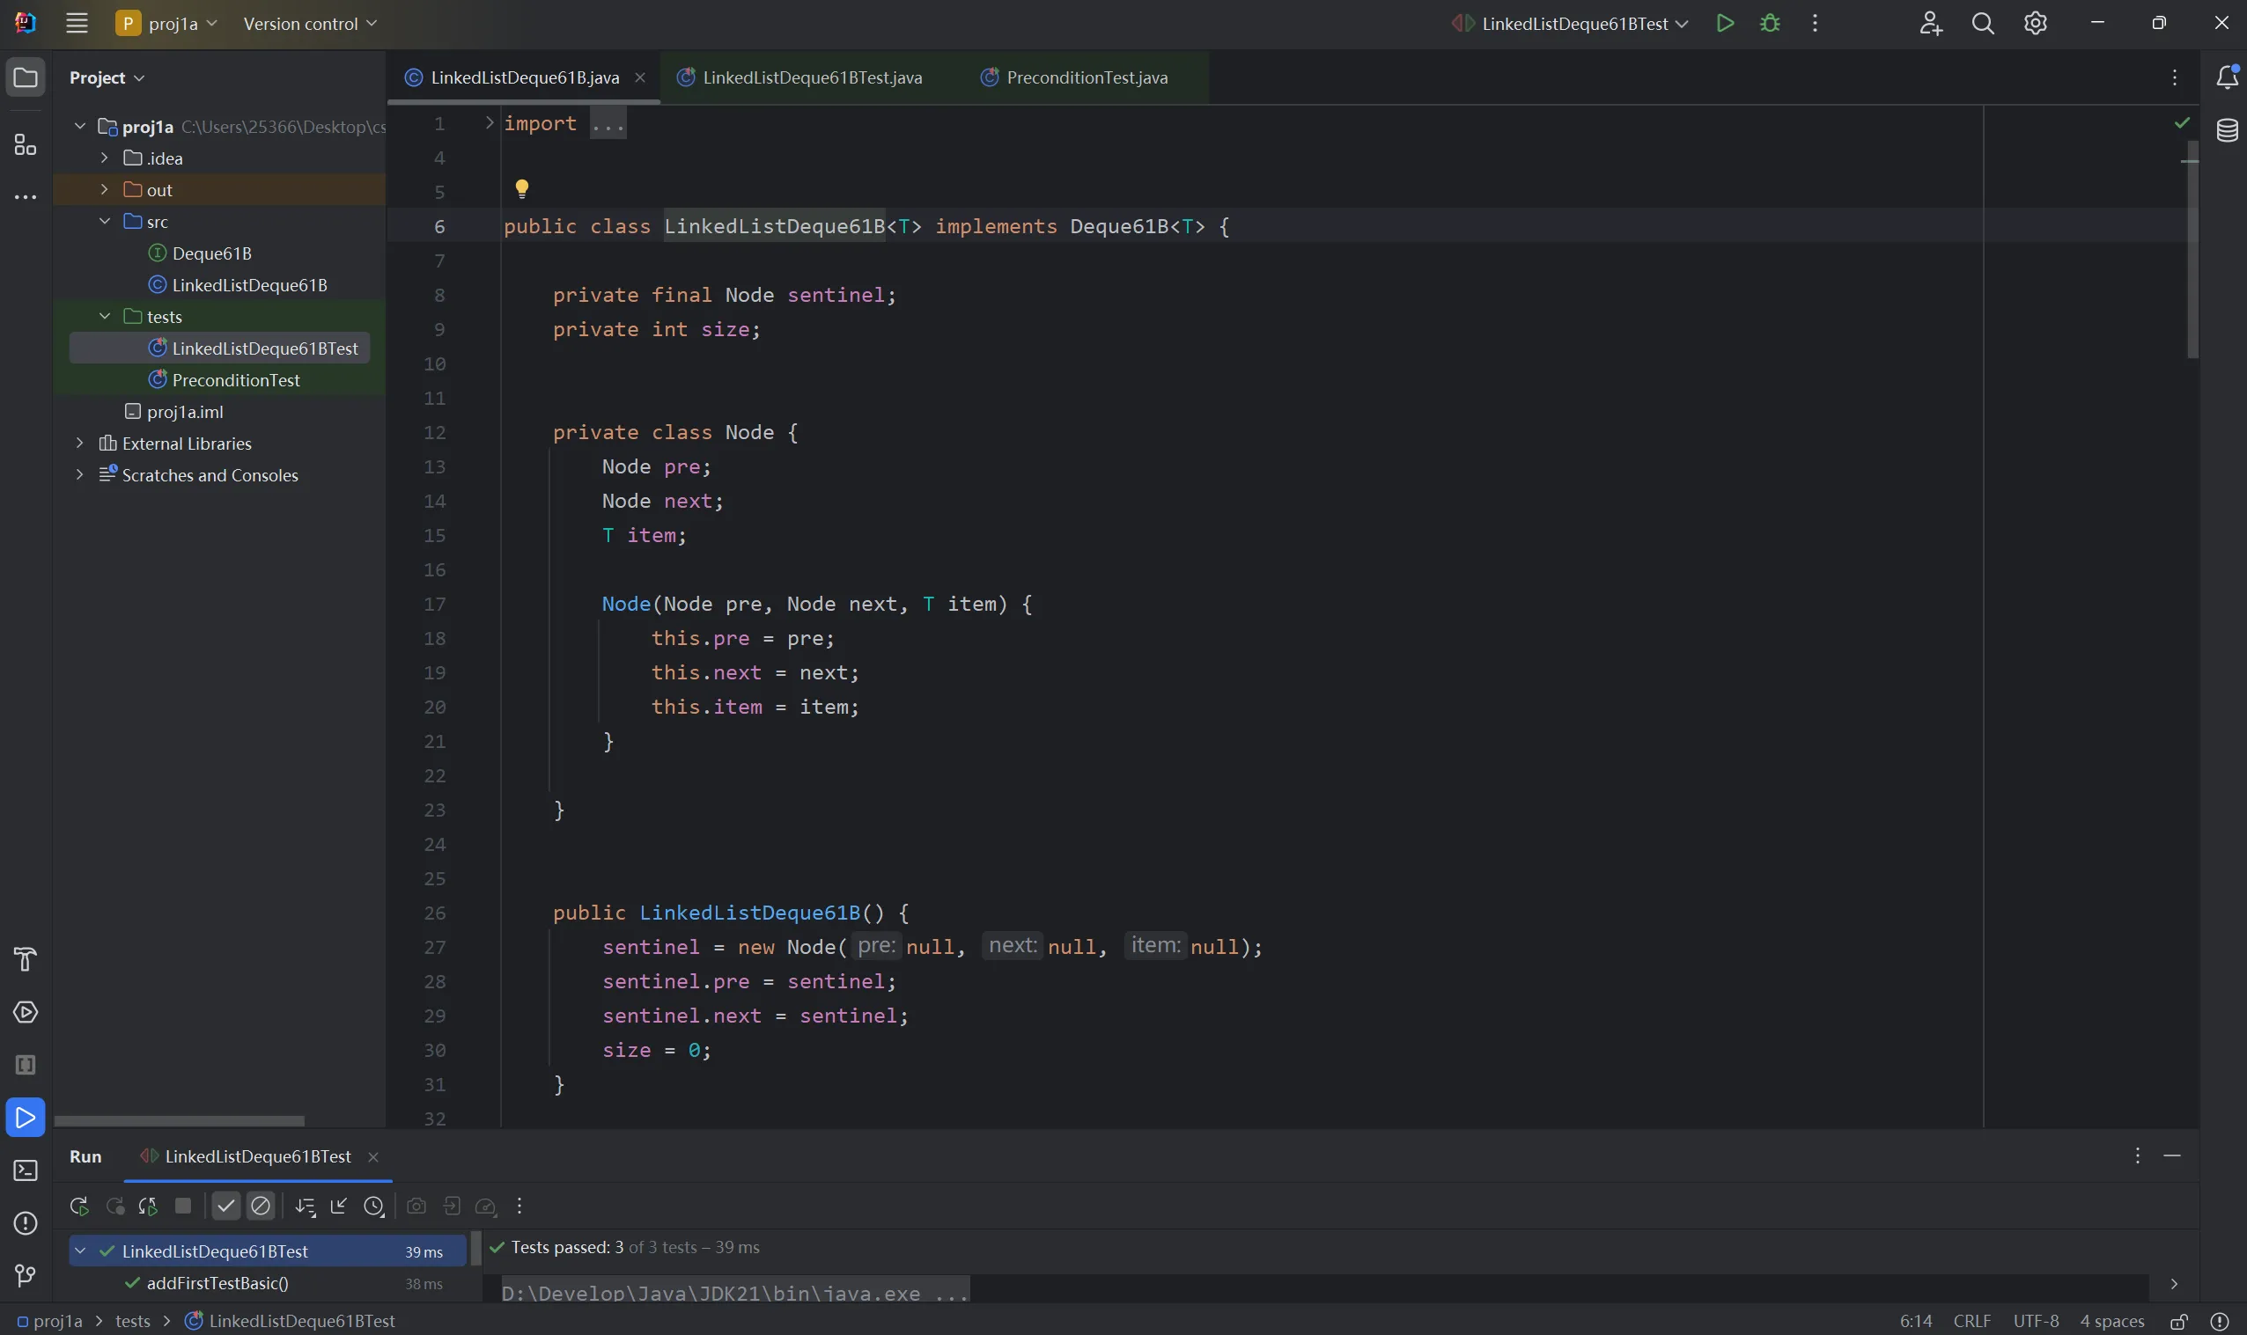Expand External Libraries node
Screen dimensions: 2247x1335
pos(80,443)
